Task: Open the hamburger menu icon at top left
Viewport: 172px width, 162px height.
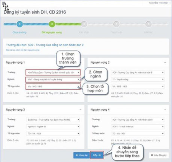Action: pos(4,3)
